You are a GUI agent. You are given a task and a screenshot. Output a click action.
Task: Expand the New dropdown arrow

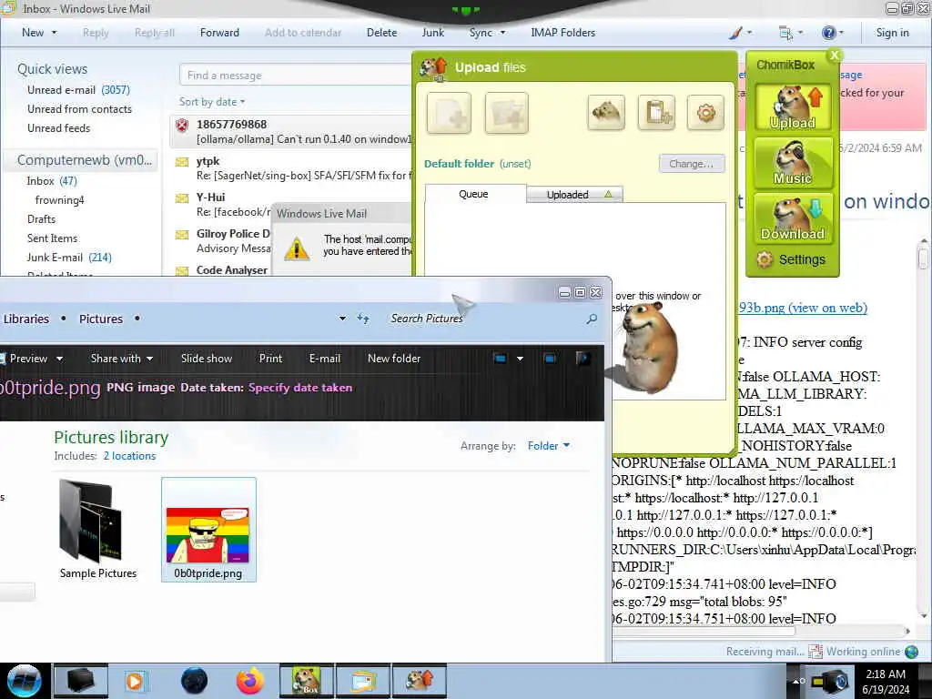coord(54,33)
